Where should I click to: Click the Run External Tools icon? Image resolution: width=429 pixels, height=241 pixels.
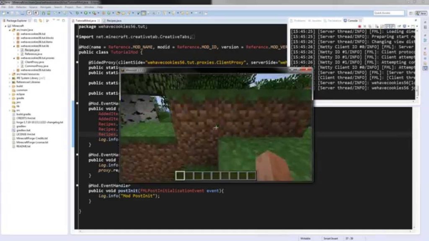94,13
